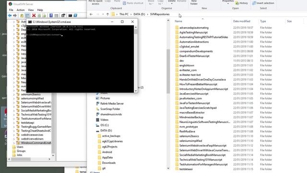Select the HowToPresentBetterManuscript folder
The height and width of the screenshot is (173, 307).
click(198, 85)
